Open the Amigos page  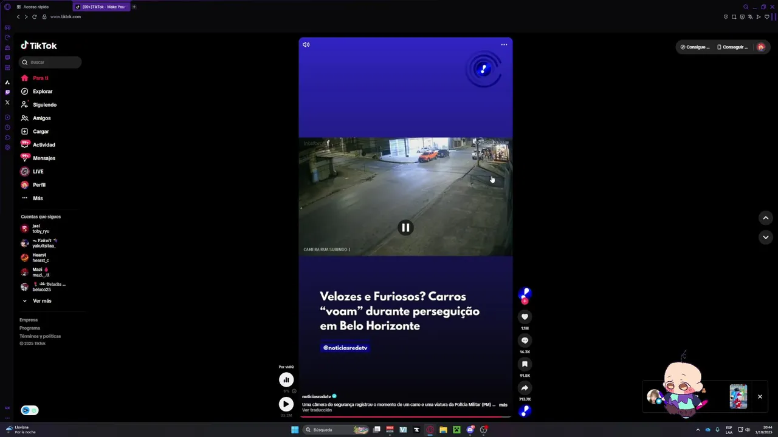36,118
